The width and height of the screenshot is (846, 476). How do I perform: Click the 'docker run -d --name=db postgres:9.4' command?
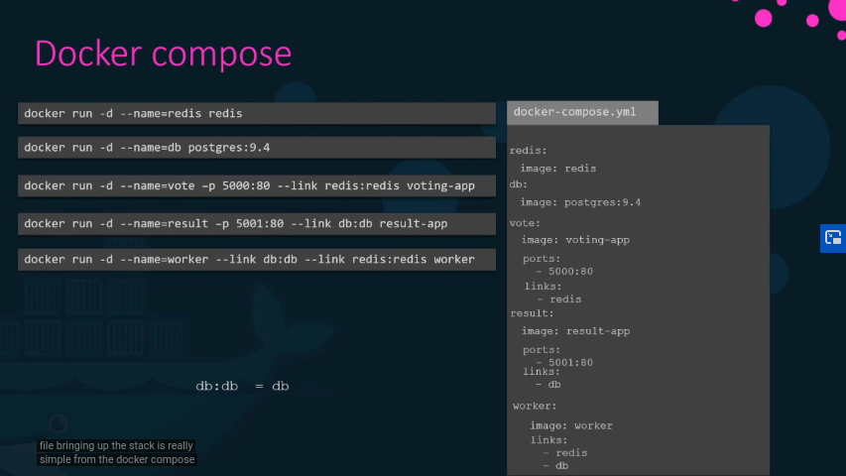tap(257, 148)
